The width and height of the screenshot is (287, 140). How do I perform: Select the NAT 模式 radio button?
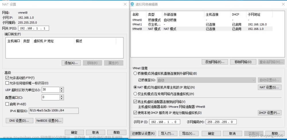pyautogui.click(x=135, y=87)
